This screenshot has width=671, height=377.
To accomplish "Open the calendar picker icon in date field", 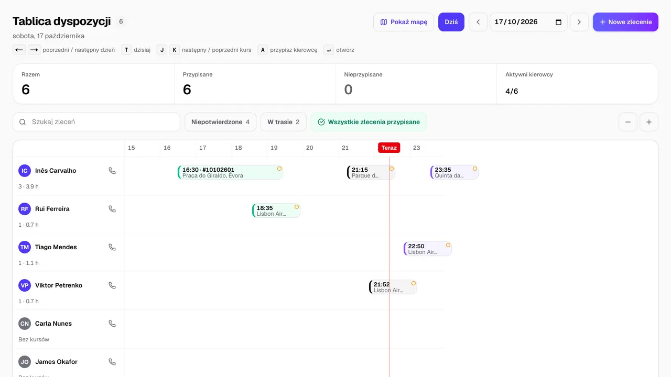I will (558, 22).
